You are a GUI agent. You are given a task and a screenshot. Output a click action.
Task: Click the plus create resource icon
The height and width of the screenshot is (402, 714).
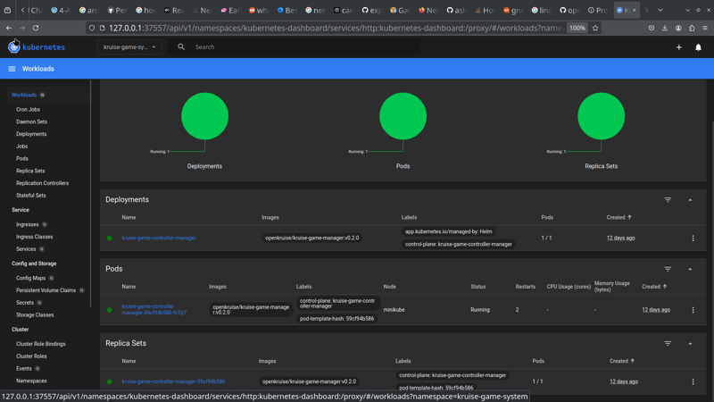pos(678,47)
